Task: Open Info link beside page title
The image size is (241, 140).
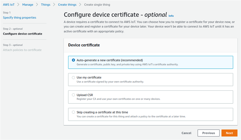Action: pos(171,15)
